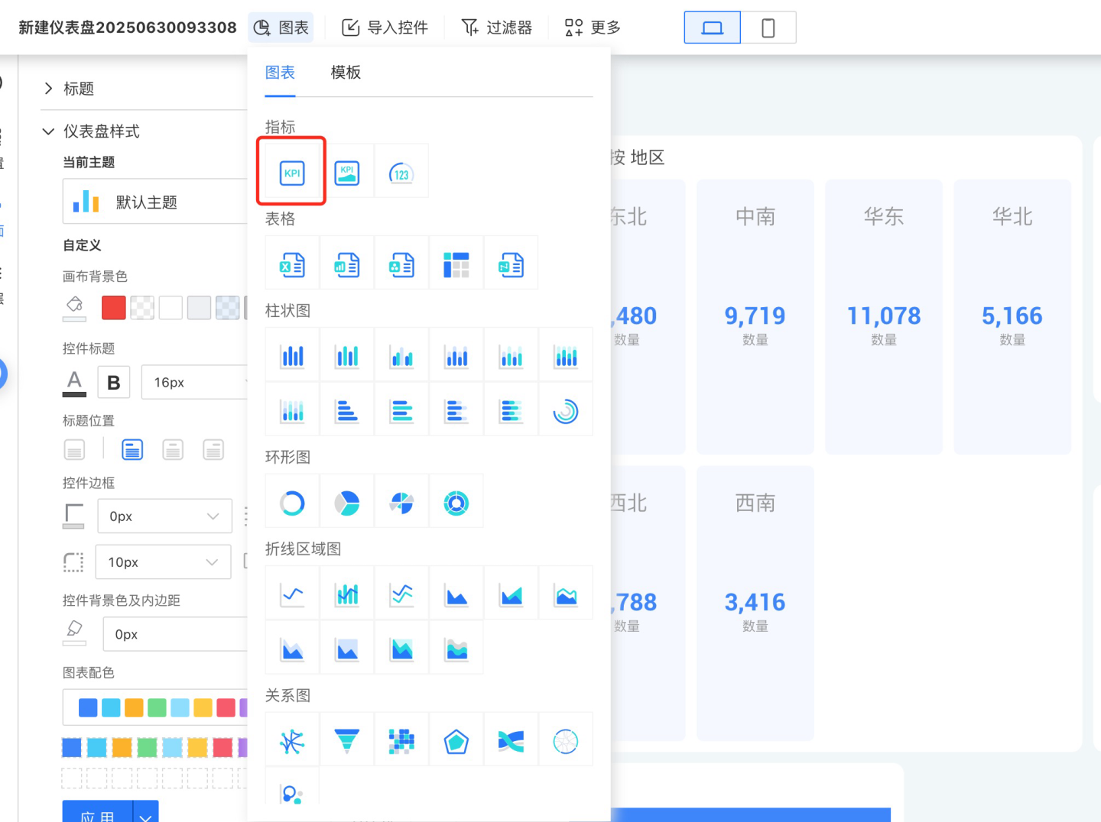The width and height of the screenshot is (1101, 822).
Task: Select the radar pentagon chart
Action: pos(456,740)
